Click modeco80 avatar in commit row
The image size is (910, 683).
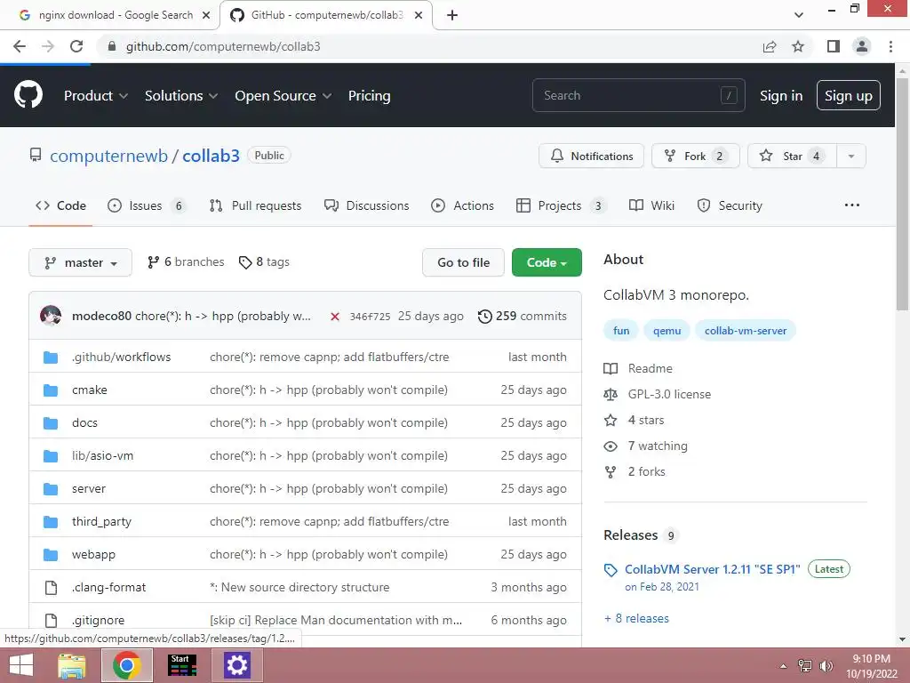[x=51, y=316]
